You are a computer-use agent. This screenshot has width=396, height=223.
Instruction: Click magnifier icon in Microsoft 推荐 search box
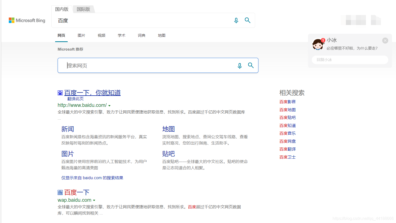pyautogui.click(x=251, y=65)
